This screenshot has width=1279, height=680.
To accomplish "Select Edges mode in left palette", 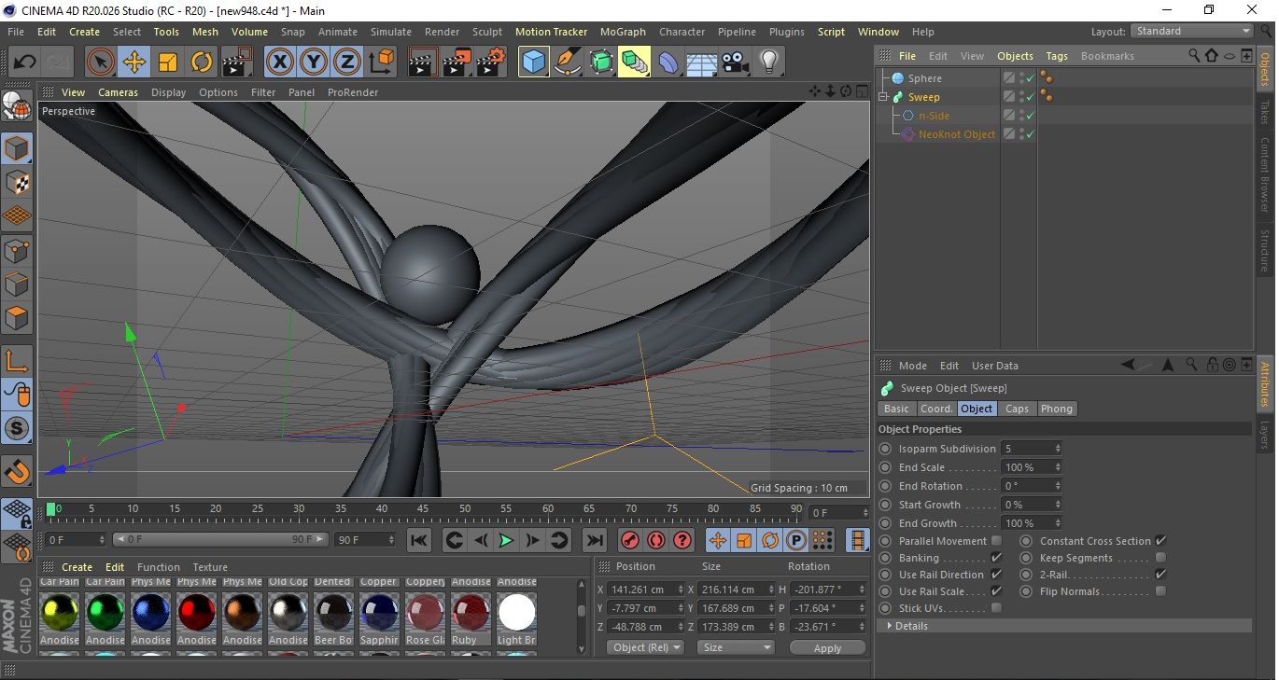I will point(17,284).
